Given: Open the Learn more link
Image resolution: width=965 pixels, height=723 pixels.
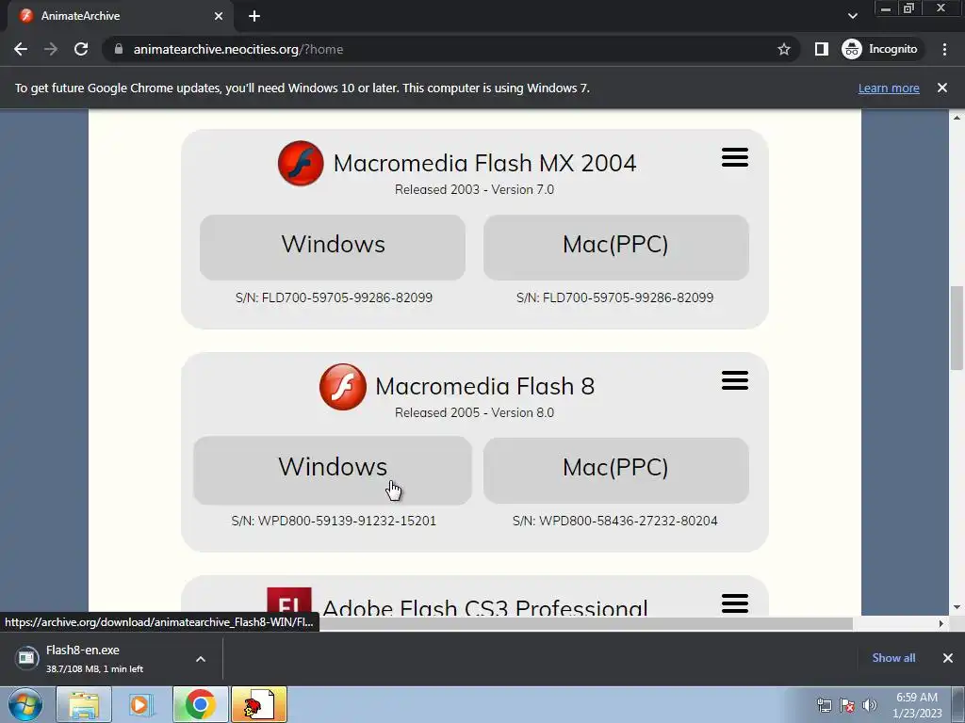Looking at the screenshot, I should coord(889,88).
